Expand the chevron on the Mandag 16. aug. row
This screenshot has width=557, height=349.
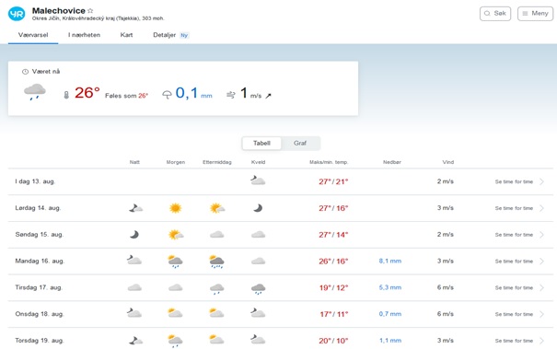[541, 262]
